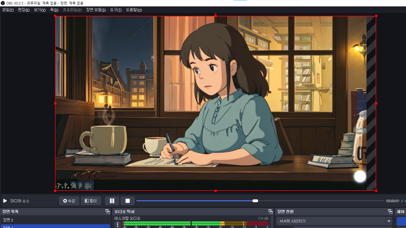The image size is (406, 228).
Task: Click the left-middle red resize handle
Action: [55, 103]
